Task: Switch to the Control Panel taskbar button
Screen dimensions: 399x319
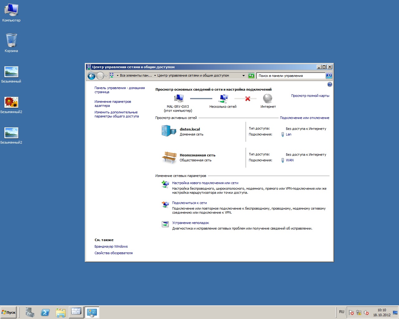Action: 92,312
